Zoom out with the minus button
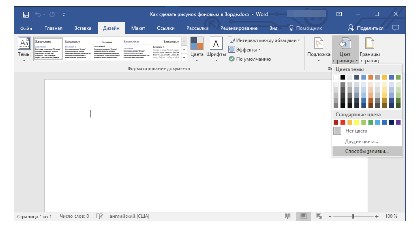416x228 pixels. pos(330,217)
